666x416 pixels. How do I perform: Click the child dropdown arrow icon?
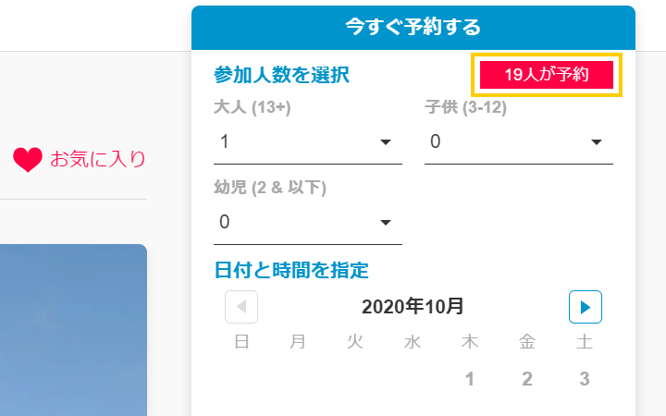pos(597,142)
